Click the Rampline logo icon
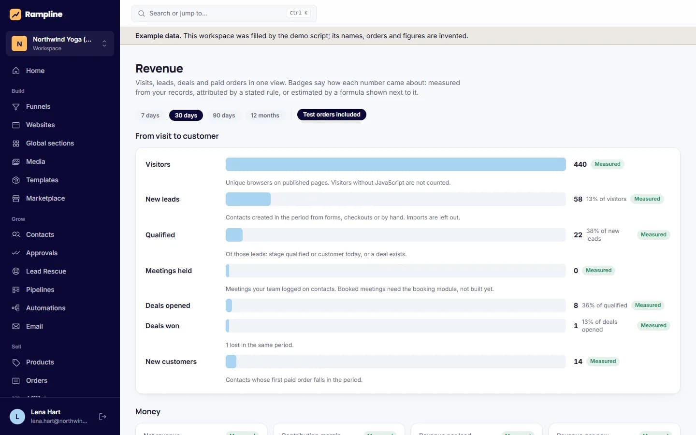The width and height of the screenshot is (696, 435). tap(15, 14)
